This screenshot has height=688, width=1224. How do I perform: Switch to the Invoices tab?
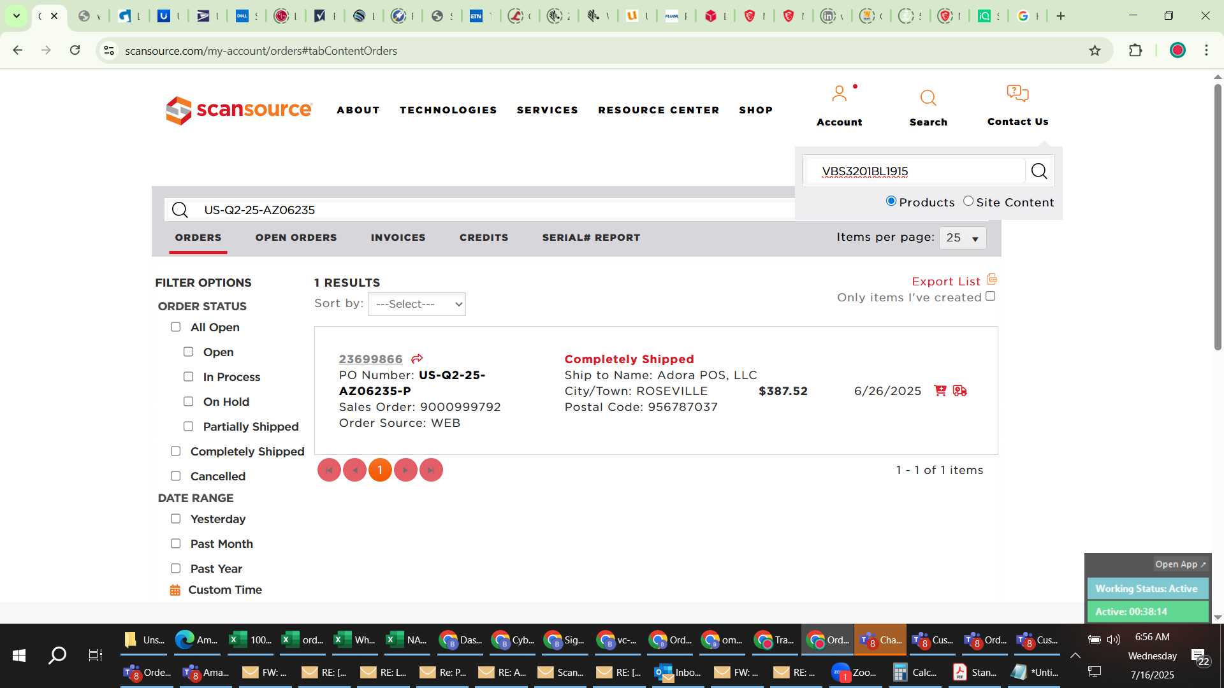pos(398,238)
